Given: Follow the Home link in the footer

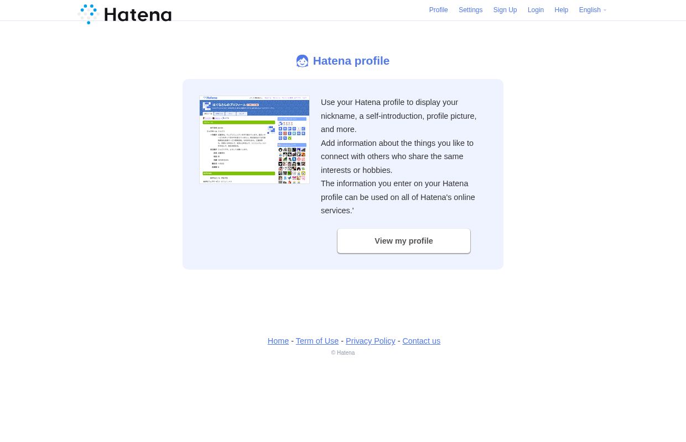Looking at the screenshot, I should pos(278,341).
